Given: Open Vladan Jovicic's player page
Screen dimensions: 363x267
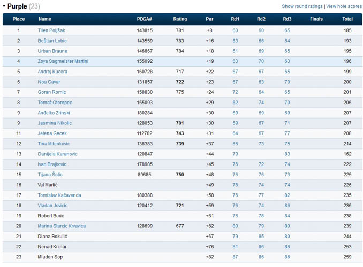Looking at the screenshot, I should coord(52,206).
